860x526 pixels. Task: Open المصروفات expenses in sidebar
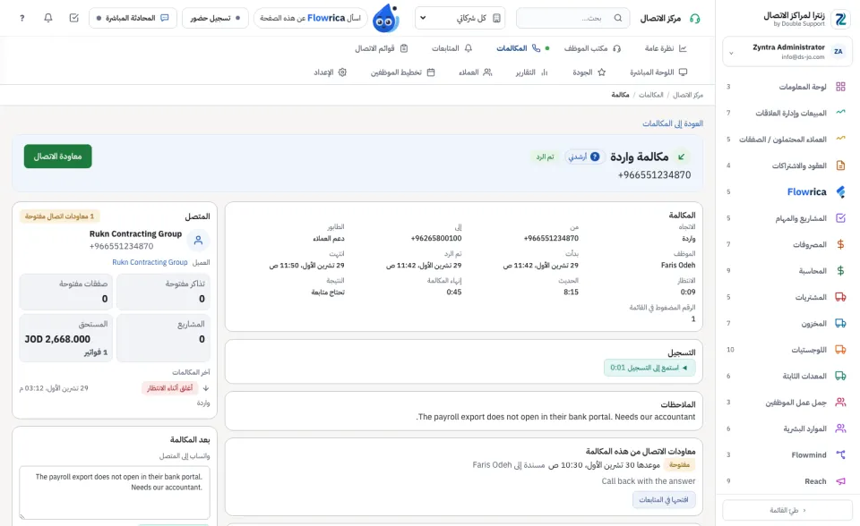point(787,244)
